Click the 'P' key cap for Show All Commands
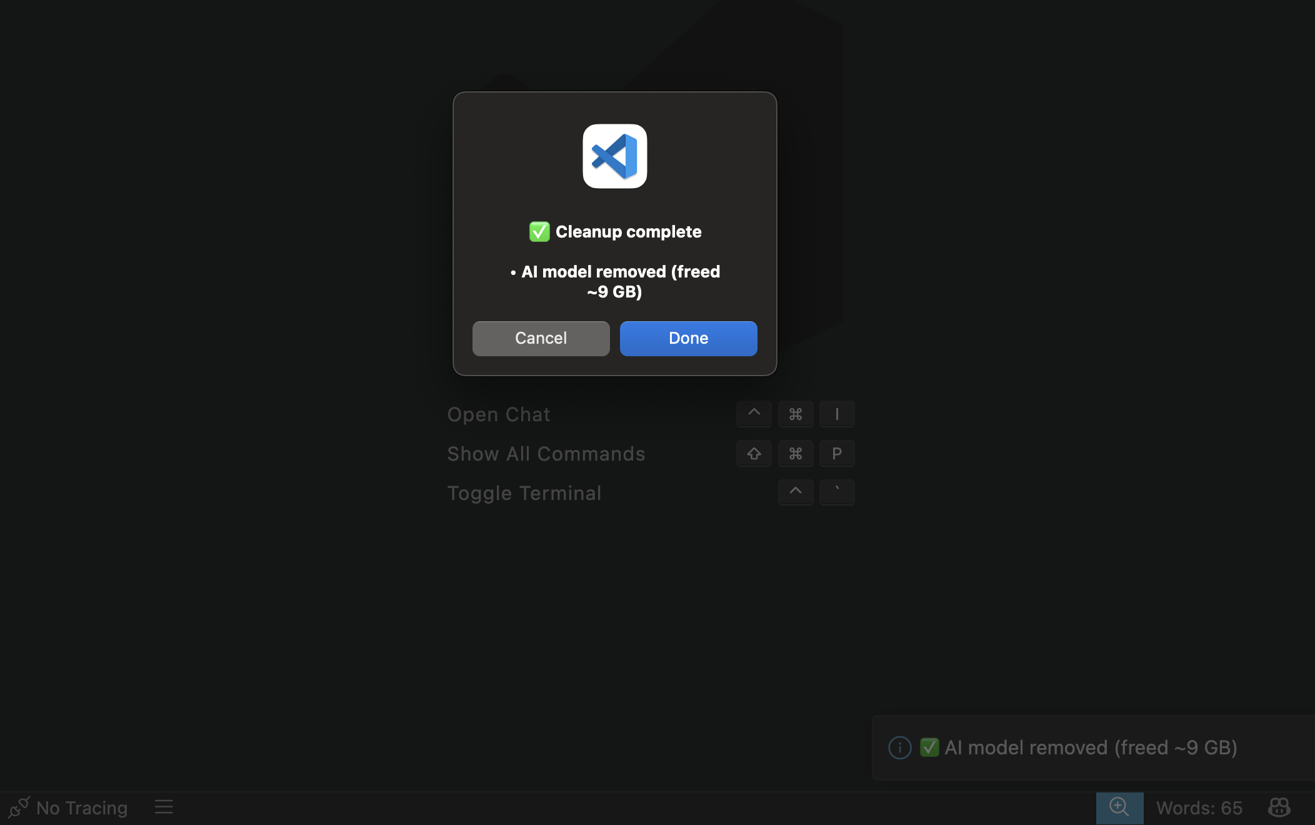The image size is (1315, 825). pos(837,453)
